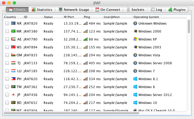Check the box for client jRAT652
The image size is (194, 119).
7,103
